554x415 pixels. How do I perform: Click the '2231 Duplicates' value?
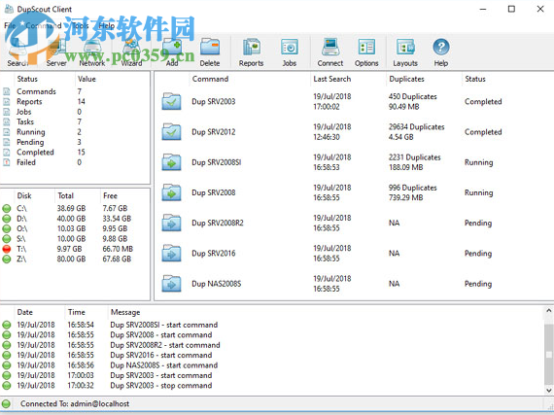pos(414,157)
